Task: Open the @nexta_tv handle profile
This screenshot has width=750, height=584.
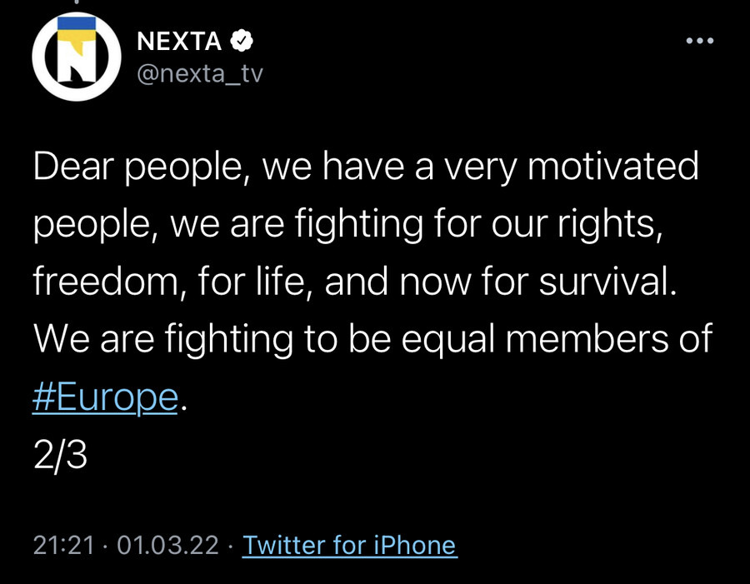Action: click(198, 73)
